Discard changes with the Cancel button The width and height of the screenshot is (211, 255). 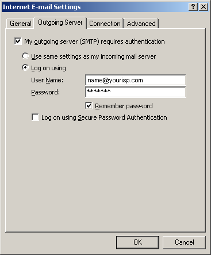[x=184, y=242]
